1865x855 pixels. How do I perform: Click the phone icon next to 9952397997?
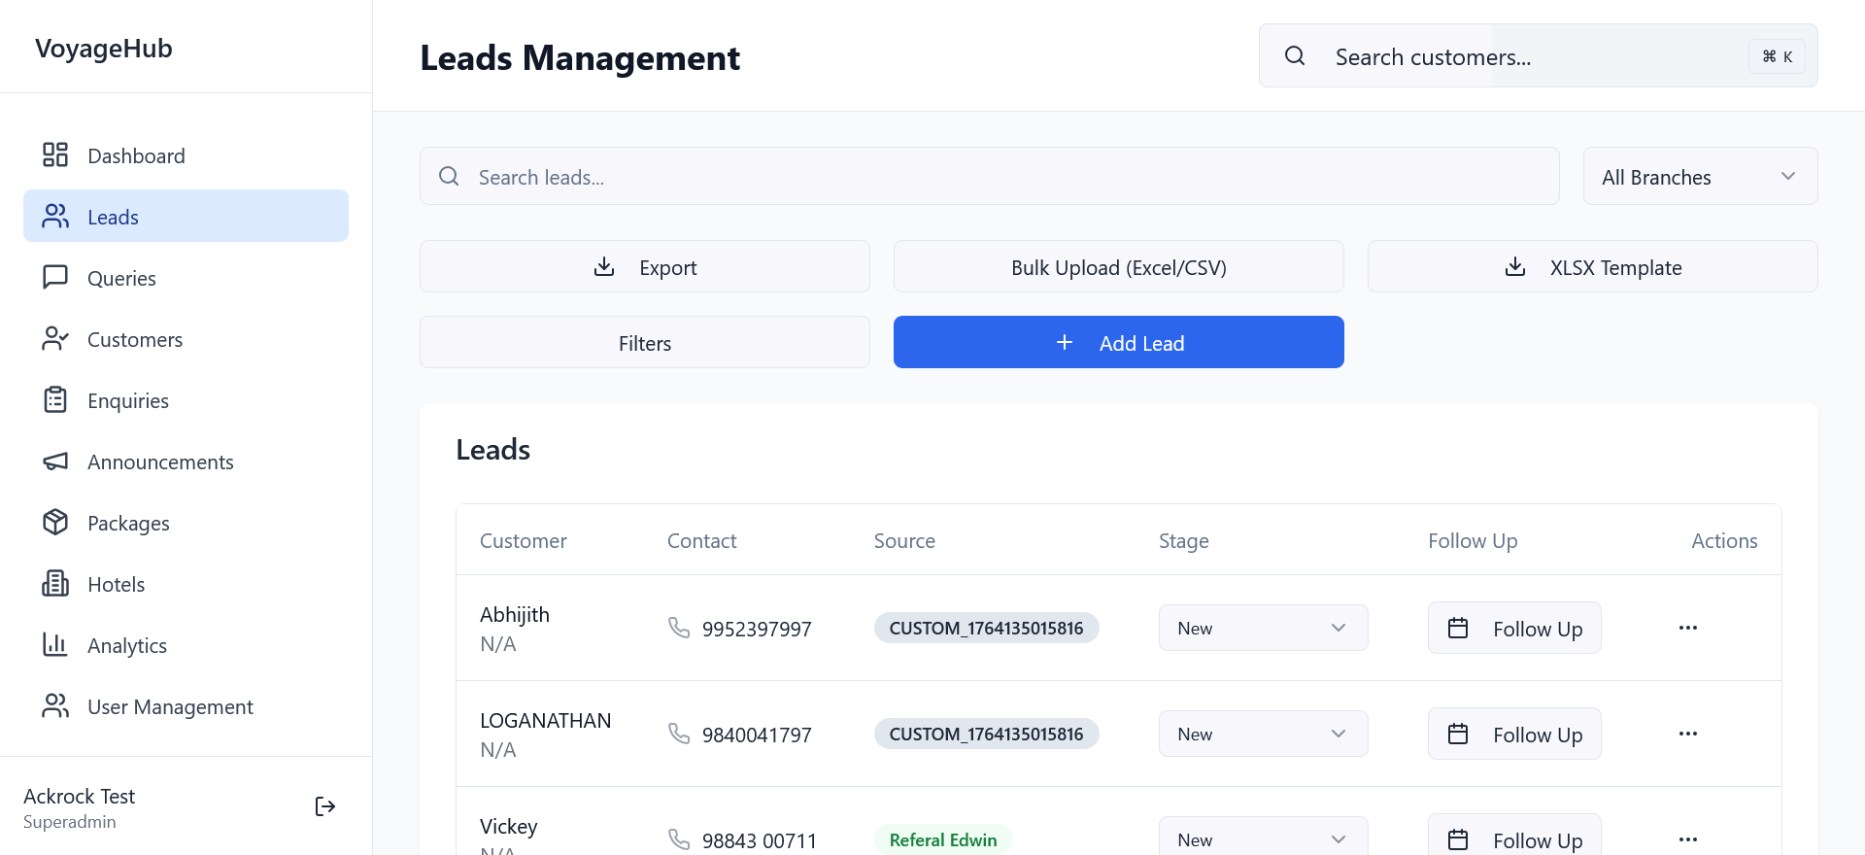pos(679,628)
